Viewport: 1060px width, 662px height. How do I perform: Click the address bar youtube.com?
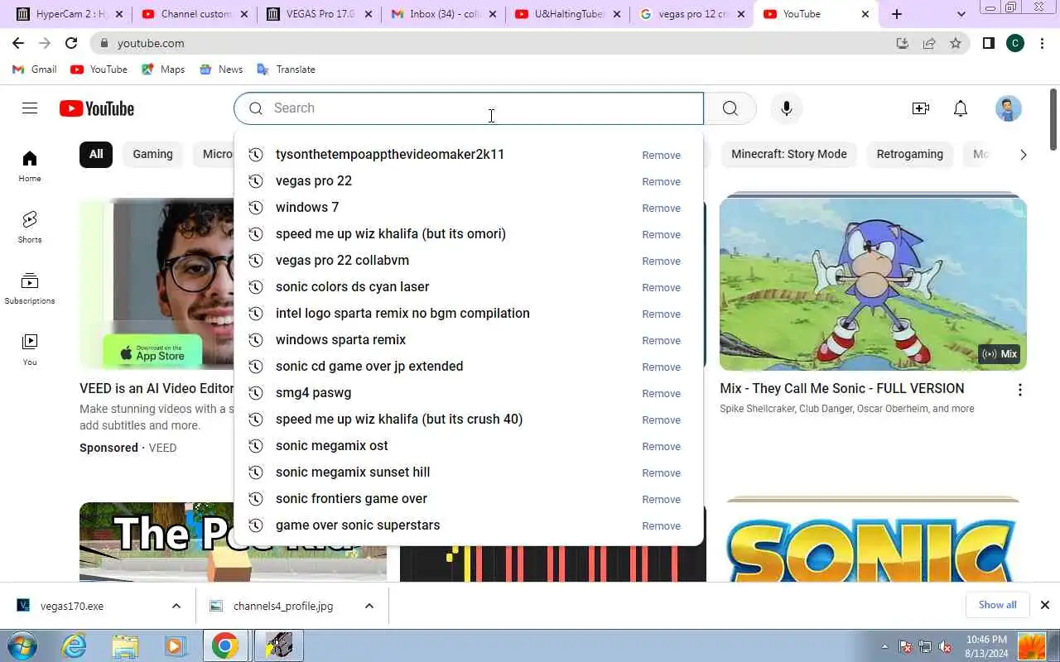(x=151, y=43)
